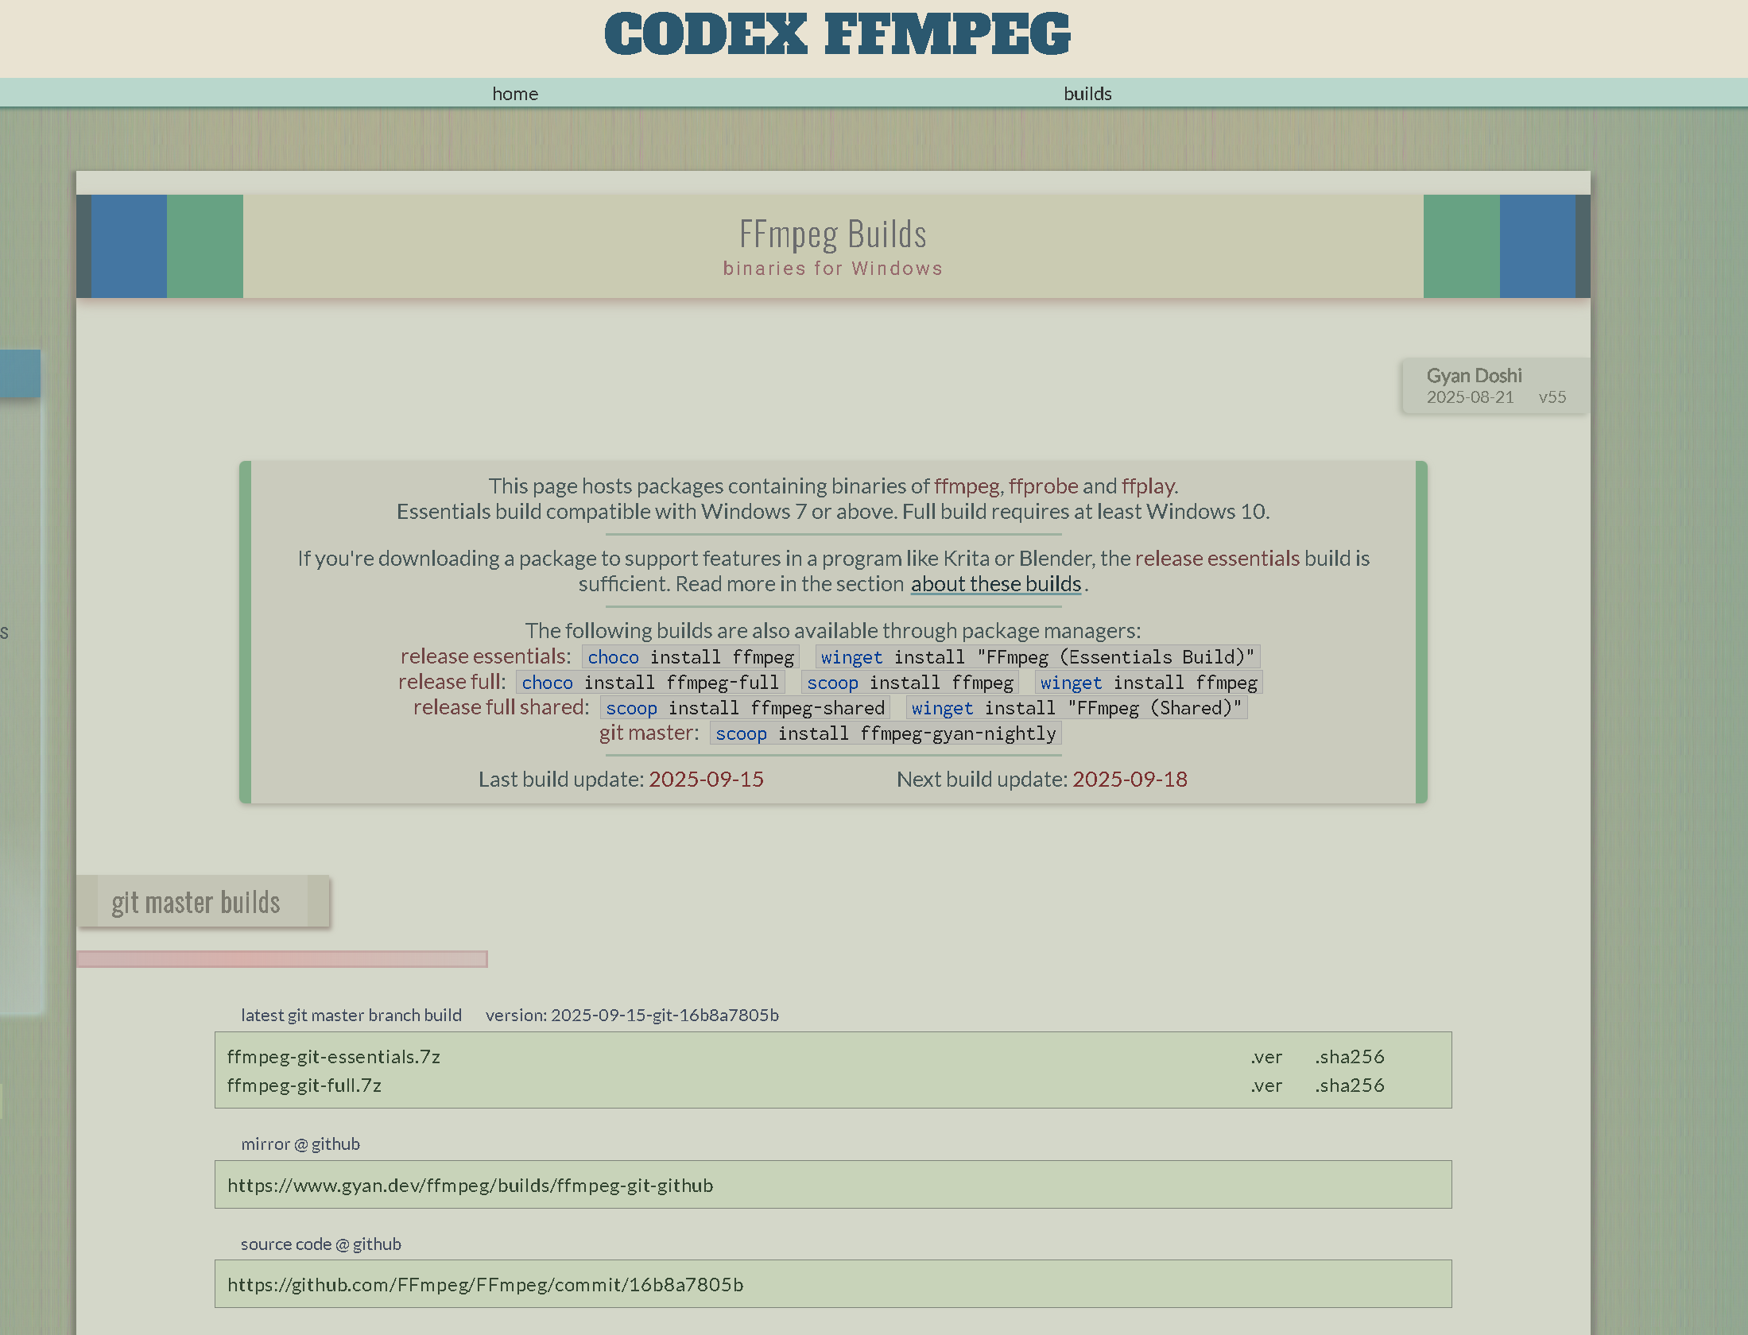Click the 'mirror @ github' label
The image size is (1748, 1335).
click(300, 1144)
